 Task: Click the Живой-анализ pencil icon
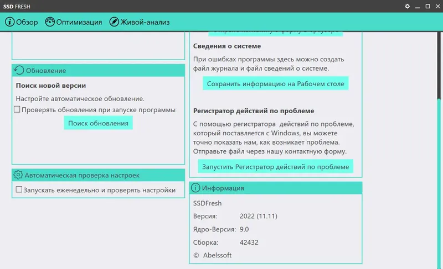114,22
